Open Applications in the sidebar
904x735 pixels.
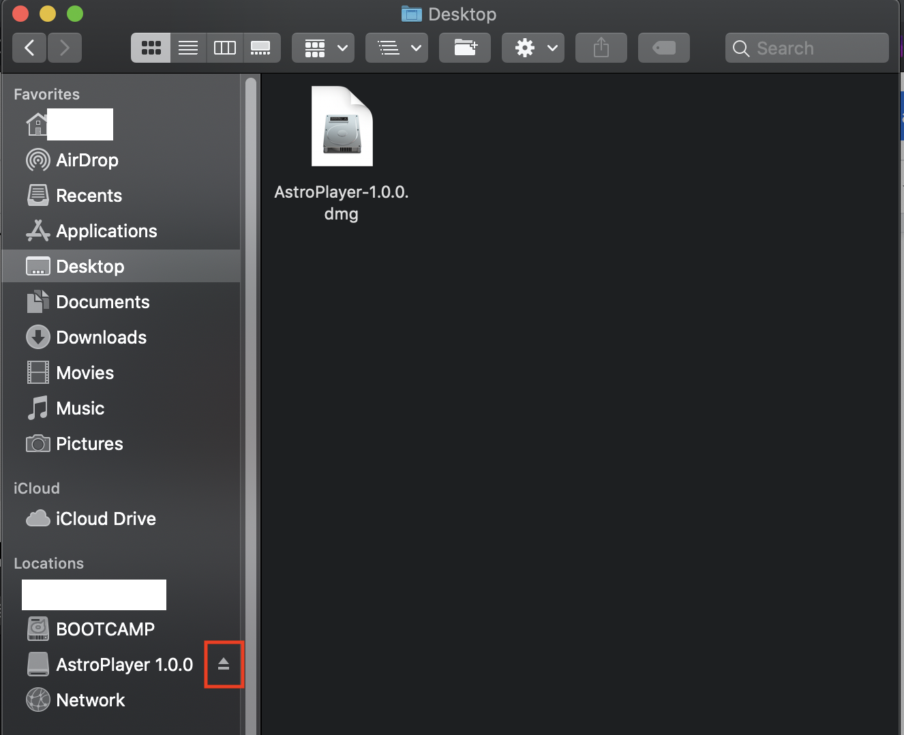tap(121, 231)
